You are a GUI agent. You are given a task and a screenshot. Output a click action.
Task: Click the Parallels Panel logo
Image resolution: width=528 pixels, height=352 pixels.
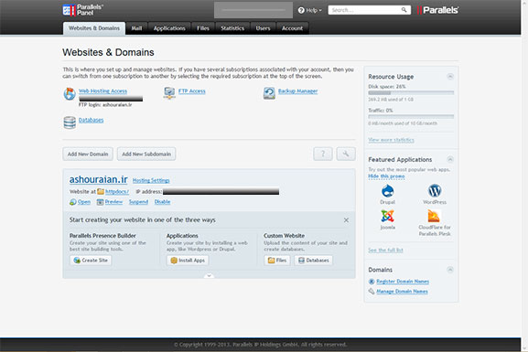coord(83,10)
